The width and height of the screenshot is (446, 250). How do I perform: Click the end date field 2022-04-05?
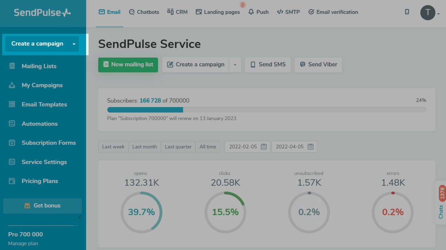(294, 147)
